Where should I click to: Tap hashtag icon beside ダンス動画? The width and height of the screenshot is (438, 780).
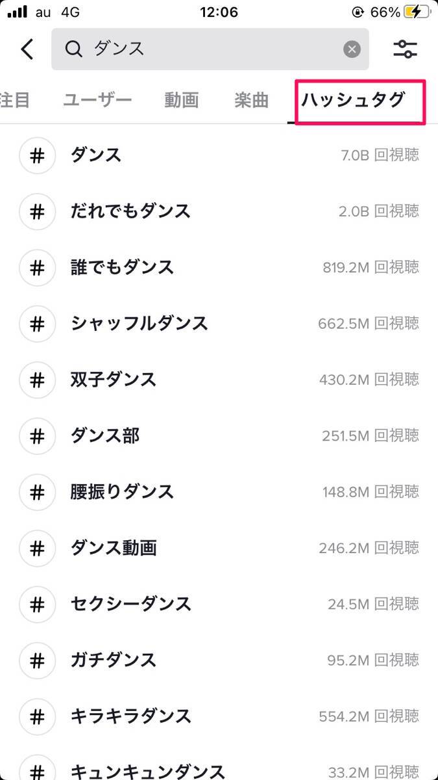[38, 548]
